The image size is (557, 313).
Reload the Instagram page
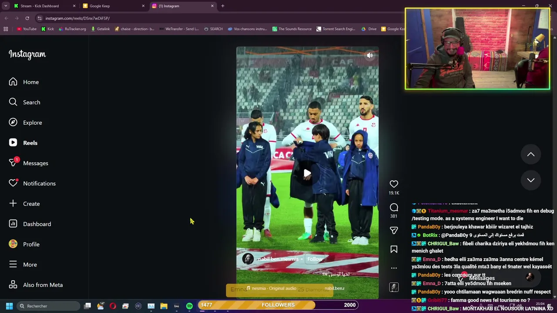pos(27,18)
